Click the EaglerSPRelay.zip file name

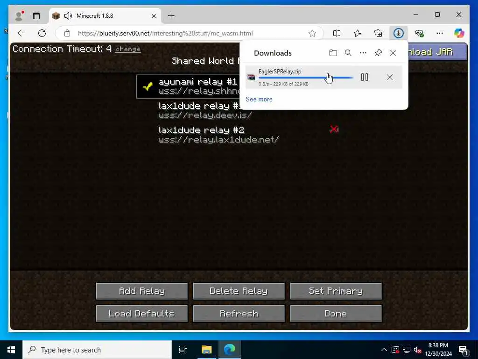coord(280,72)
